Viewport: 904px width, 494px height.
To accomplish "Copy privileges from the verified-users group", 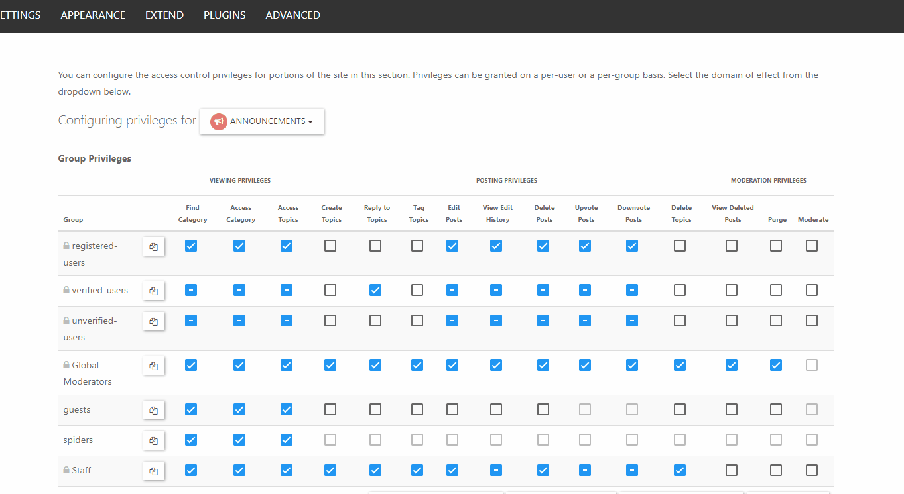I will pos(153,290).
